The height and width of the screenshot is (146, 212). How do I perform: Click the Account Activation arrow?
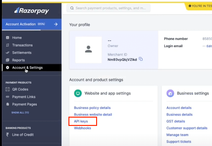56,24
